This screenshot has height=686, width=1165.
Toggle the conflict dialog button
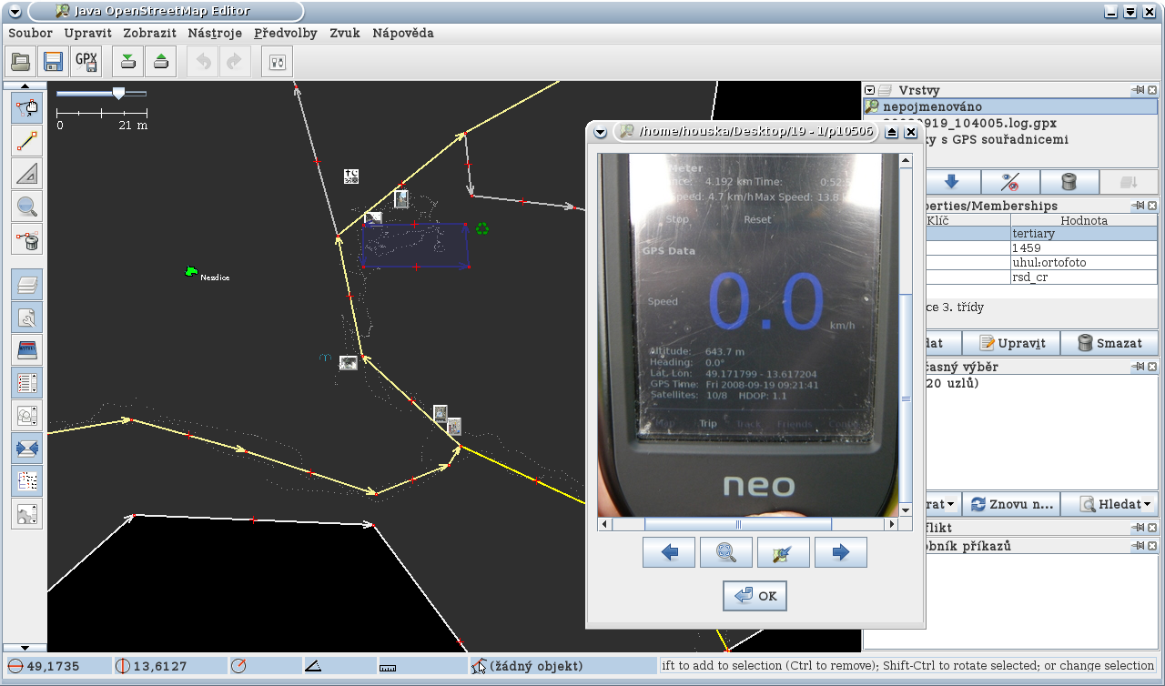click(x=27, y=448)
